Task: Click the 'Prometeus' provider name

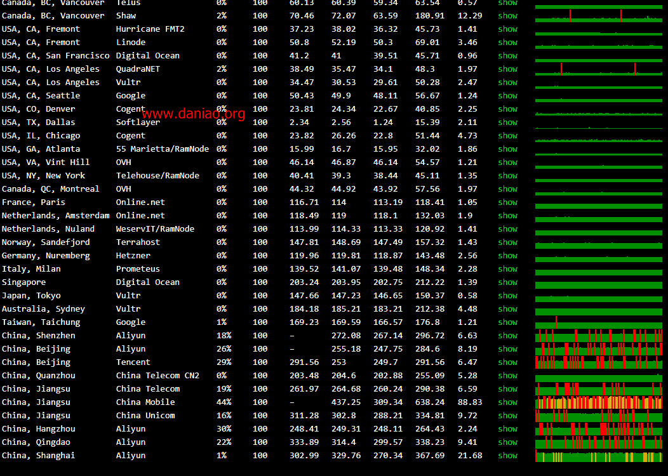Action: (x=138, y=269)
